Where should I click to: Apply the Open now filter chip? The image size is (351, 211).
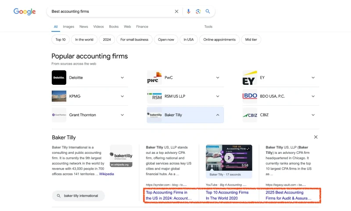(x=166, y=39)
